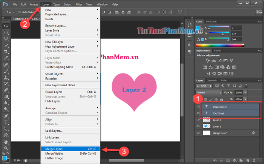The height and width of the screenshot is (164, 264).
Task: Choose Flatten Image
Action: pyautogui.click(x=71, y=158)
